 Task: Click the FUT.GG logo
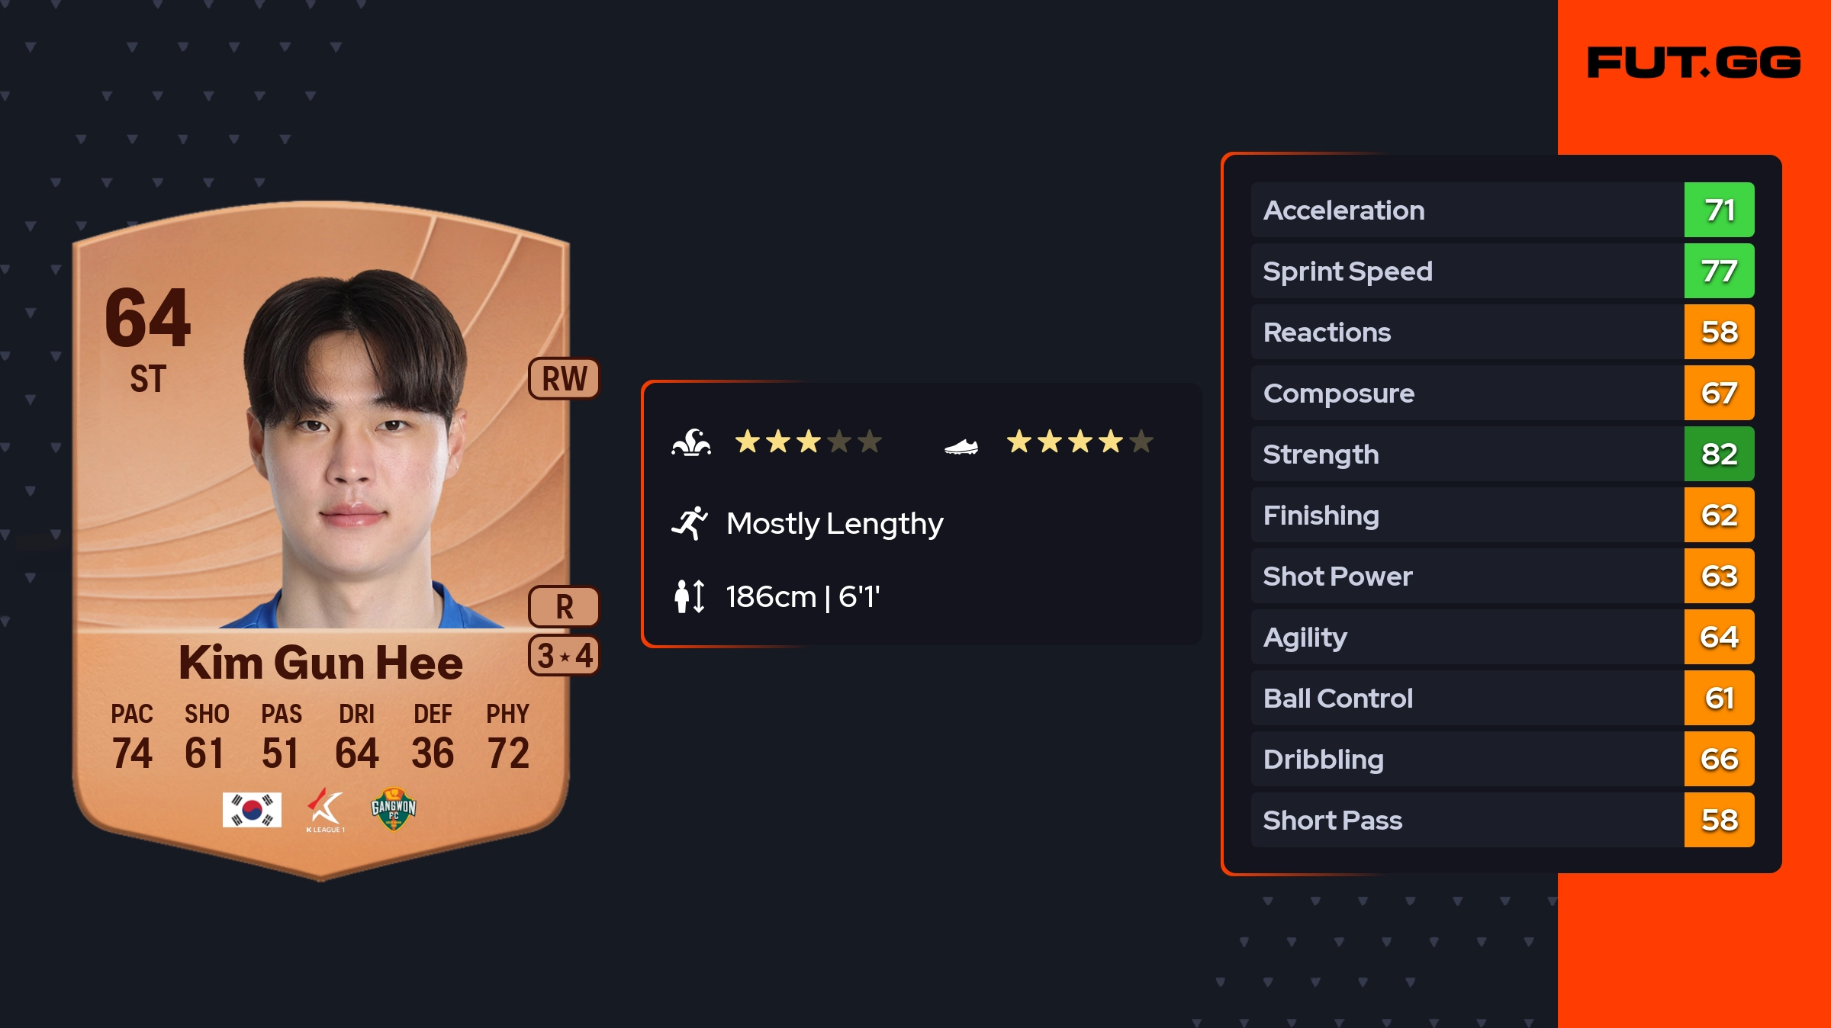[1694, 63]
